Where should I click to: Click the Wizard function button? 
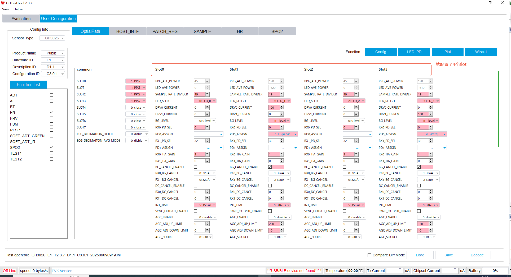(x=481, y=52)
